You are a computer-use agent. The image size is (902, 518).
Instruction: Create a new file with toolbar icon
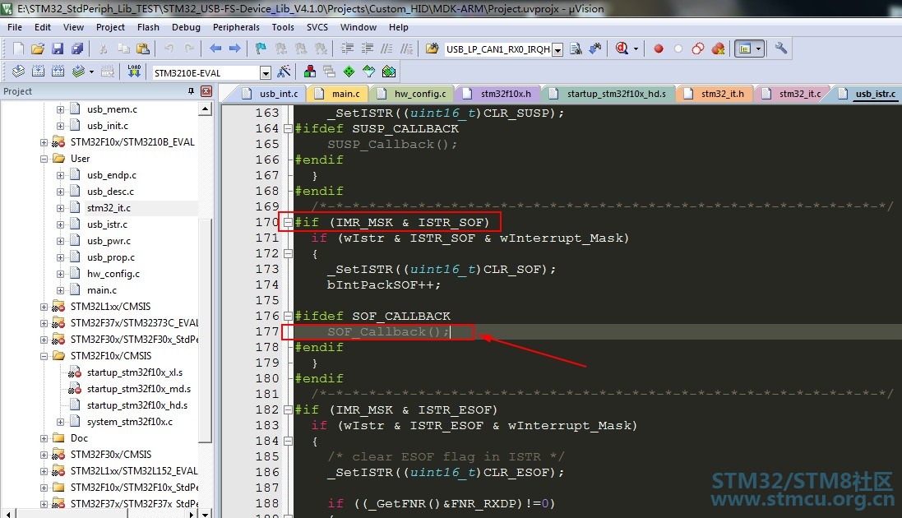[18, 49]
